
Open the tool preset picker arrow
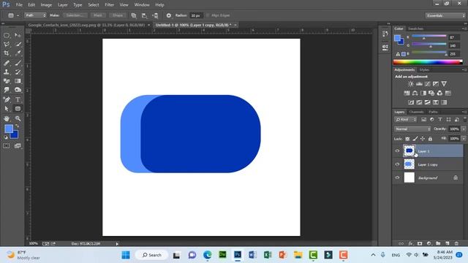pyautogui.click(x=18, y=15)
